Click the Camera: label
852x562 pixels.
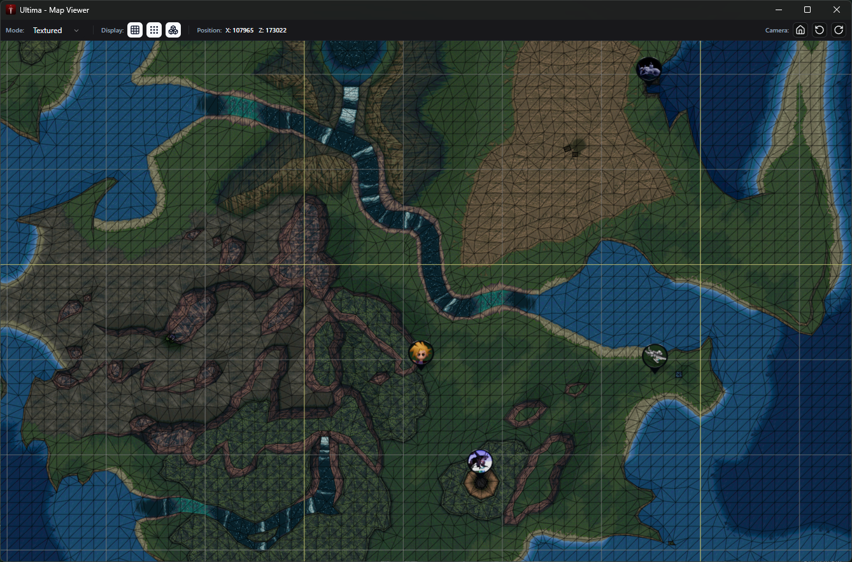click(777, 31)
